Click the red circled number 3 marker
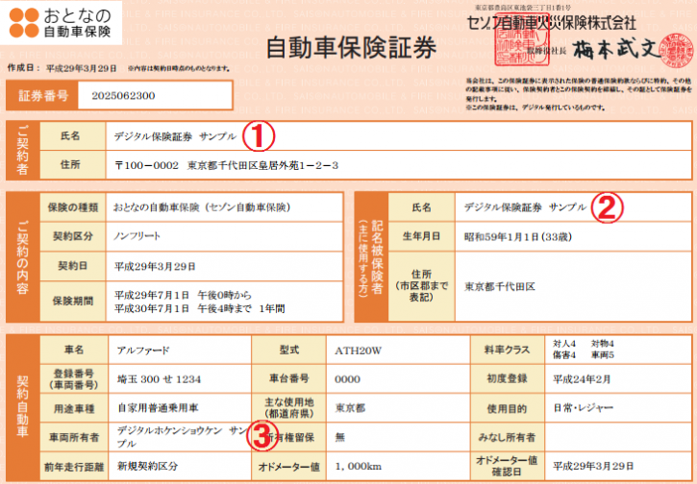The image size is (697, 484). tap(263, 436)
